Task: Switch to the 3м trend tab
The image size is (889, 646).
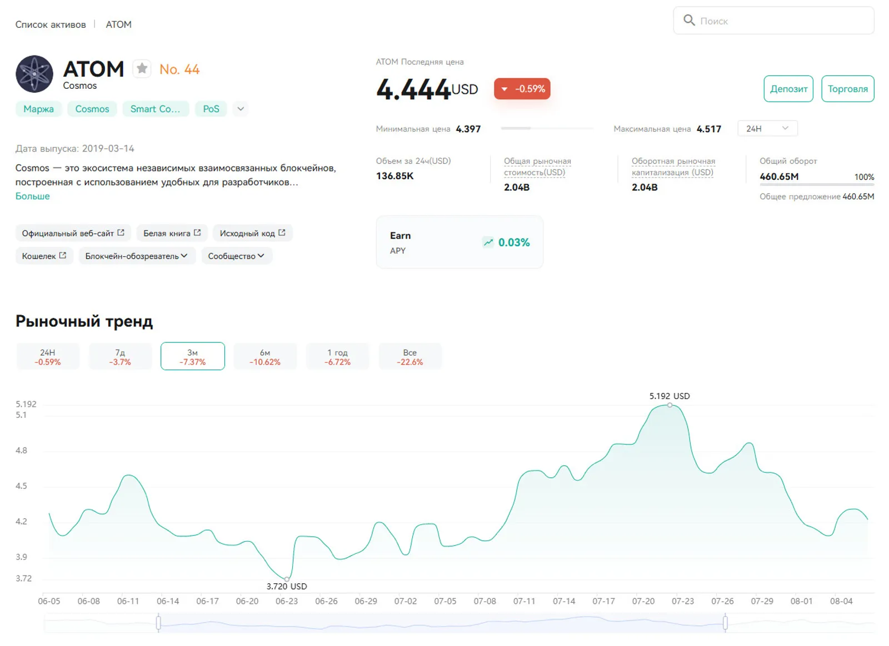Action: (193, 356)
